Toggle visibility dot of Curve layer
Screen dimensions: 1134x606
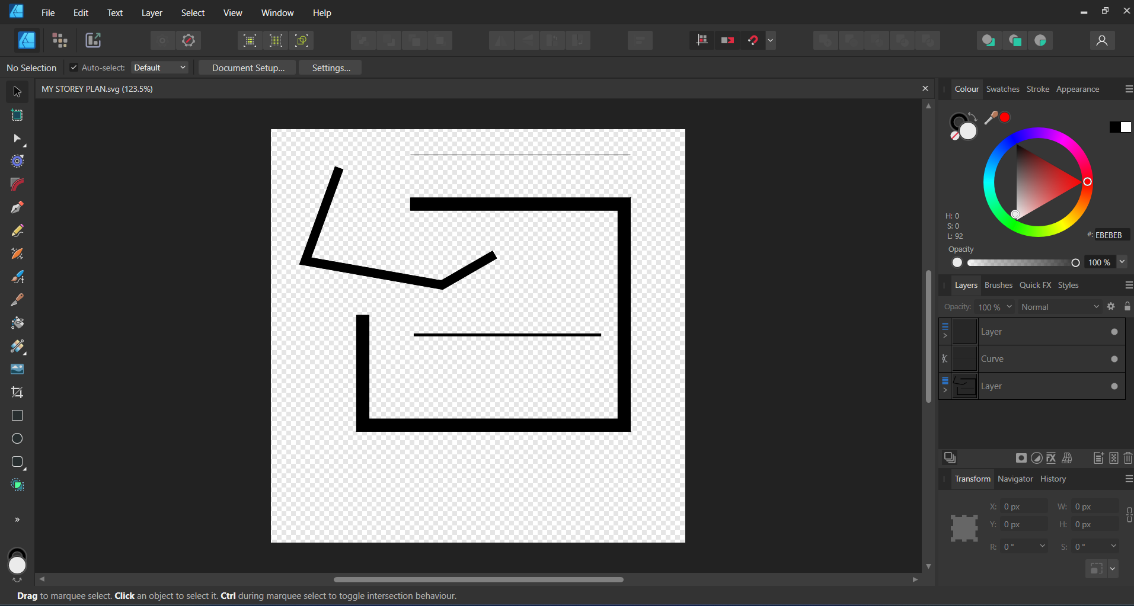pos(1114,359)
